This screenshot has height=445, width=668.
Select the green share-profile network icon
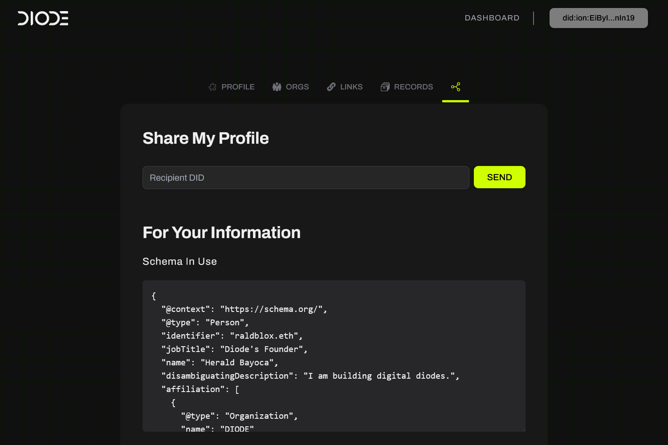(x=456, y=87)
